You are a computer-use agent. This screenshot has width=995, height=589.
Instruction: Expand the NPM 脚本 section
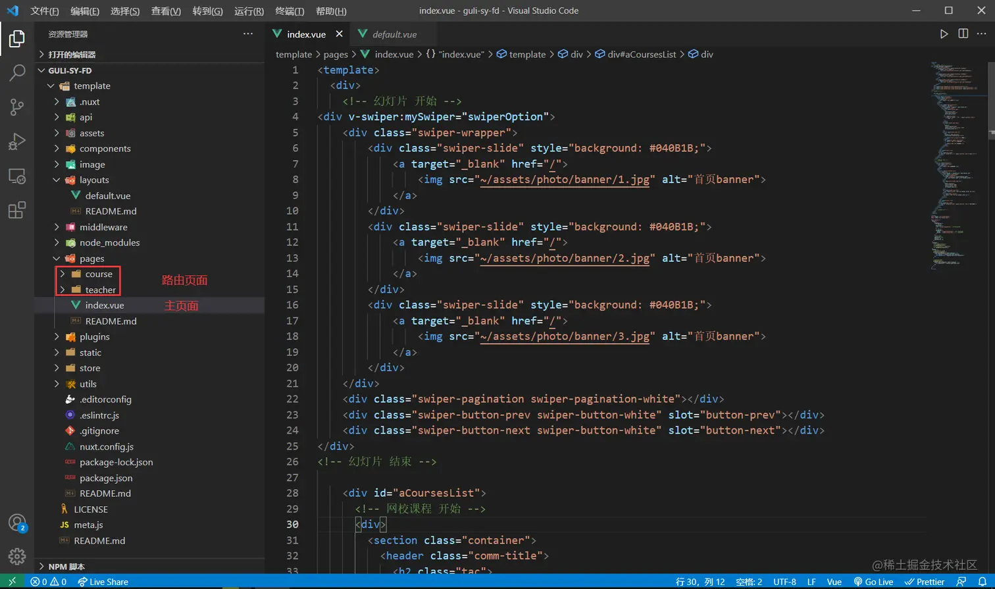point(150,567)
